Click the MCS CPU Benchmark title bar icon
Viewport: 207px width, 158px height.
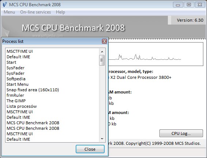(5, 5)
